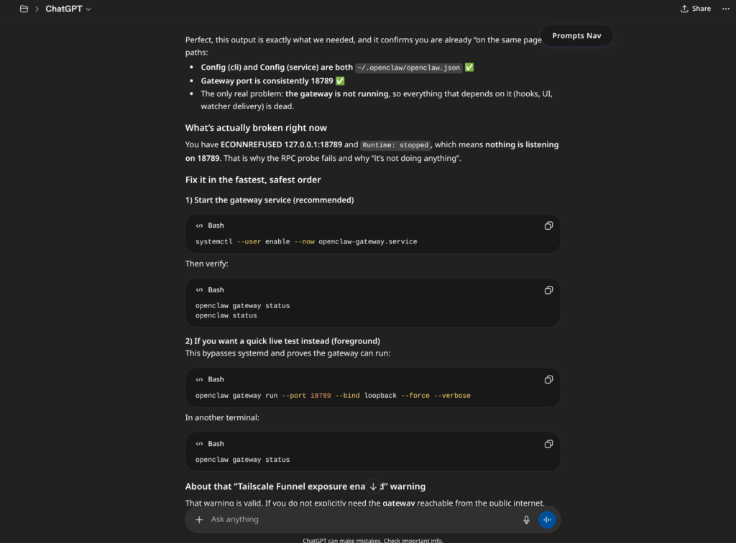Click the breadcrumb chevron beside the folder
Image resolution: width=736 pixels, height=543 pixels.
pyautogui.click(x=37, y=9)
